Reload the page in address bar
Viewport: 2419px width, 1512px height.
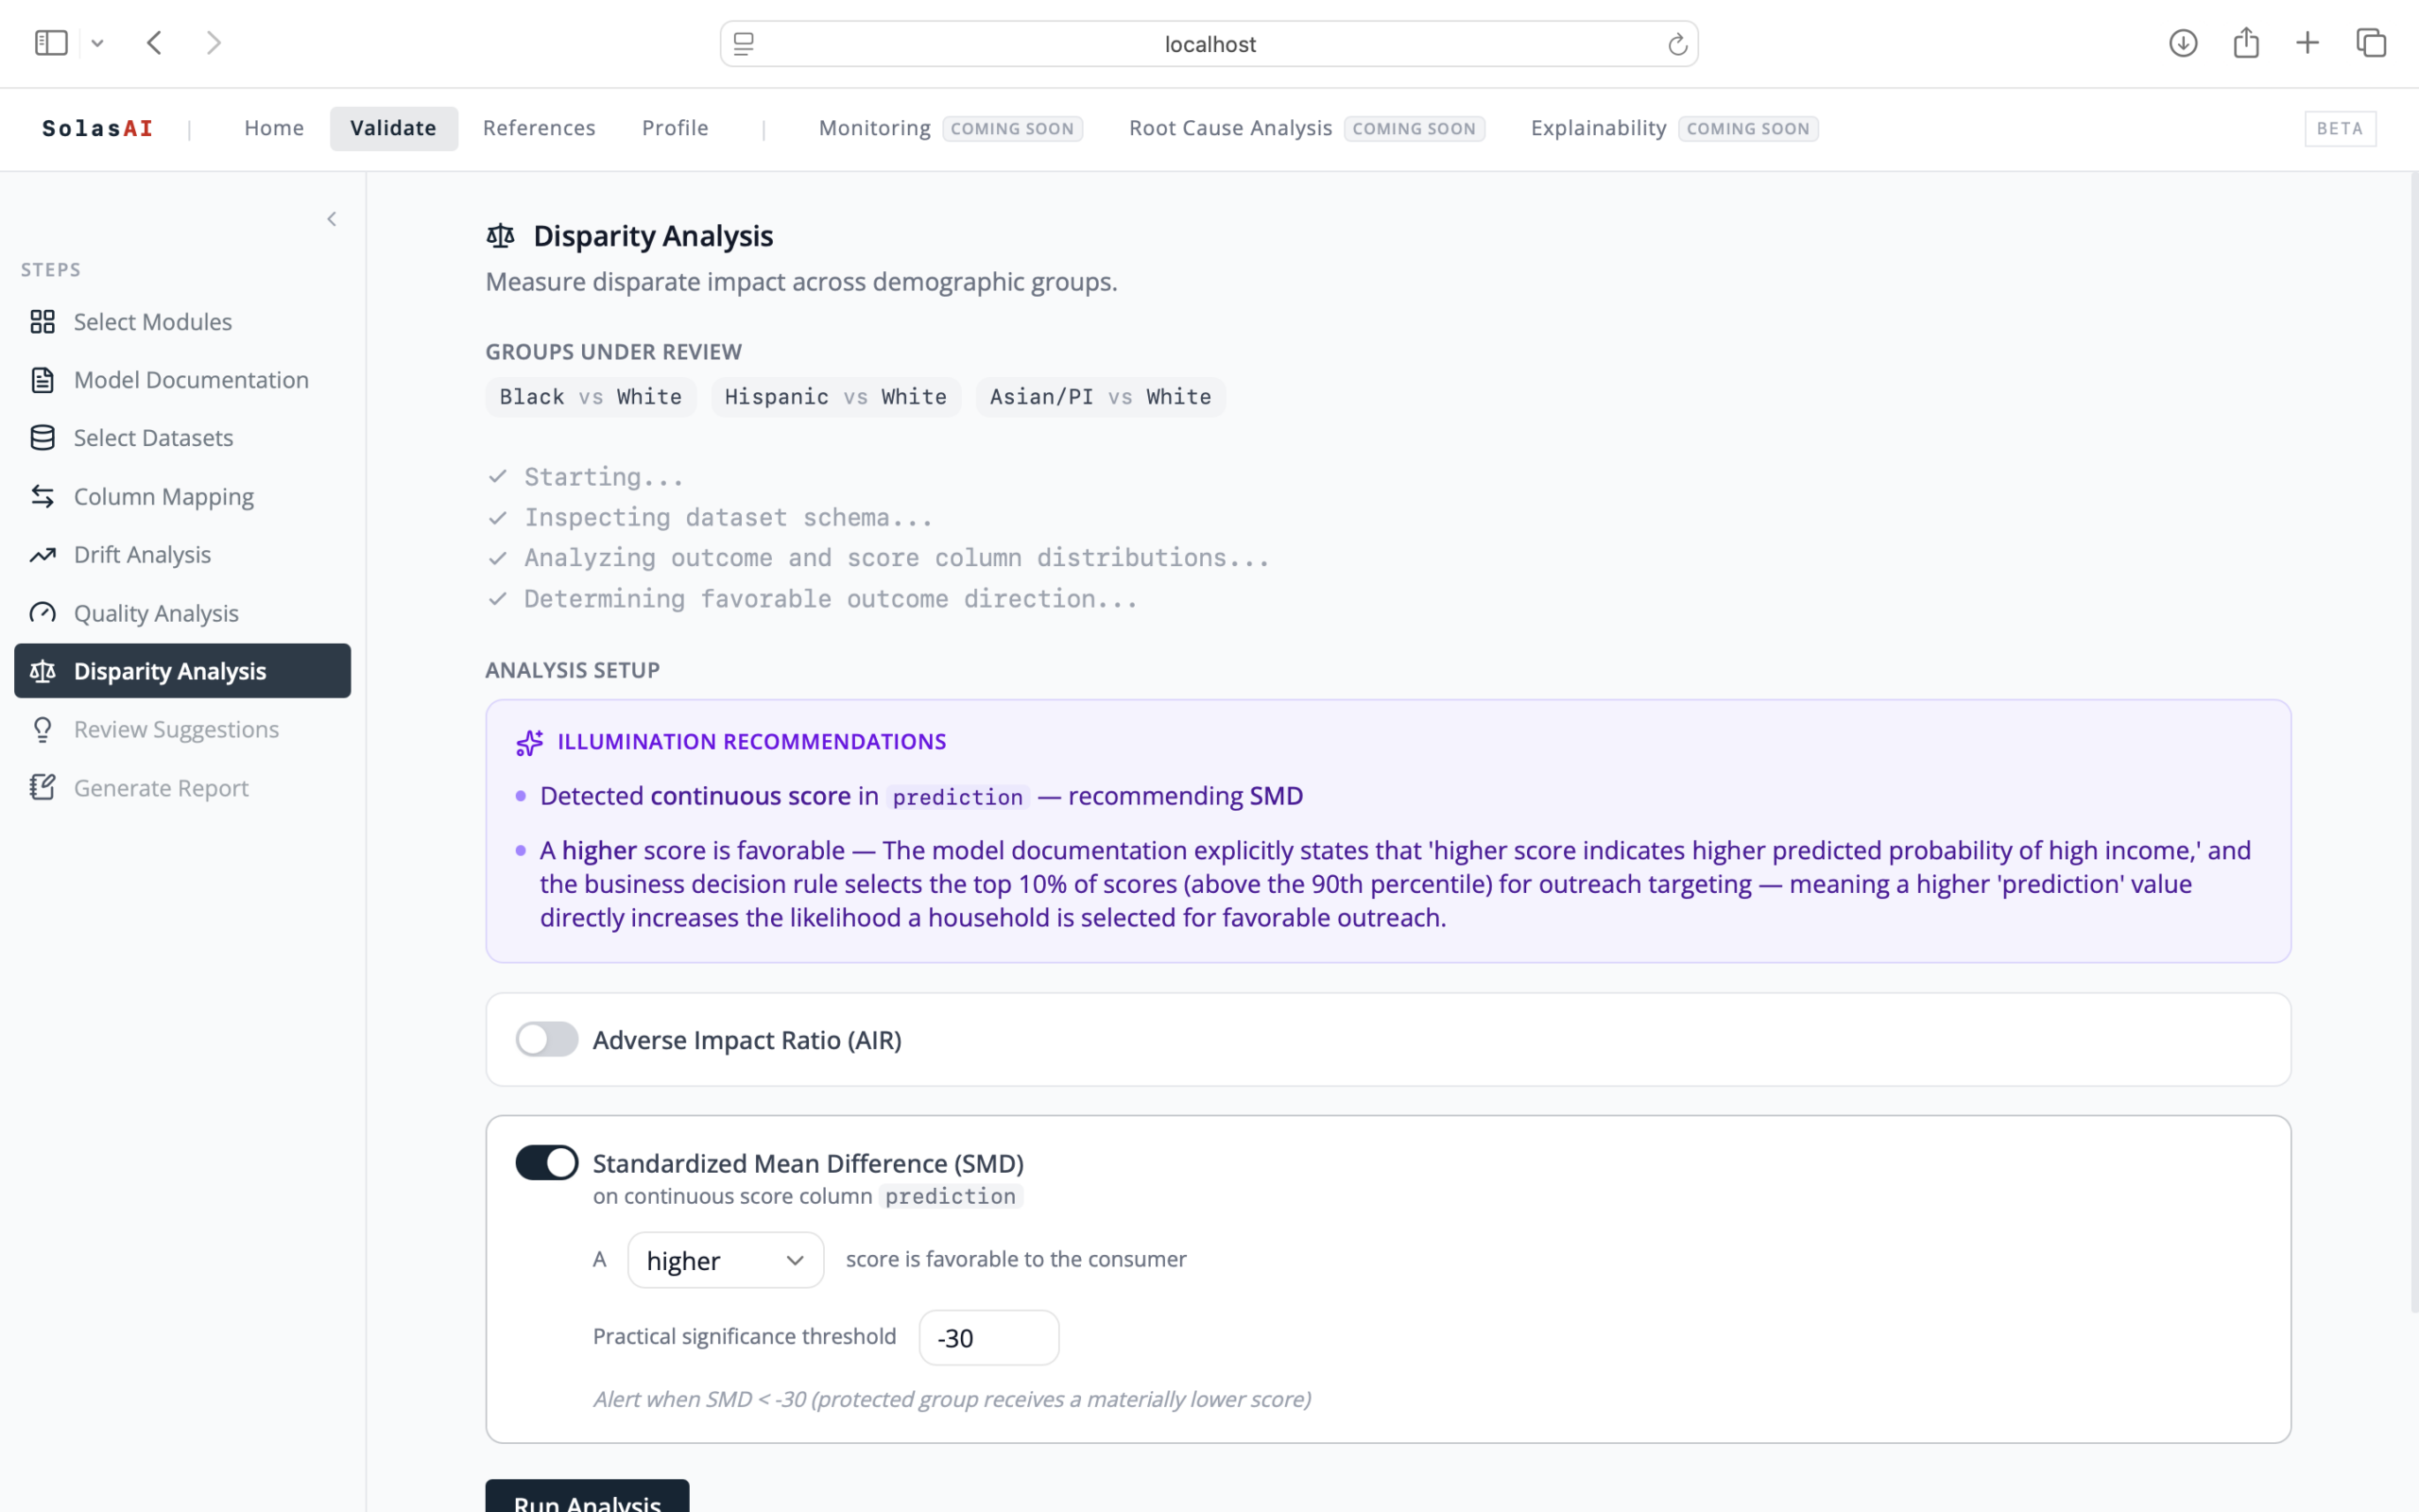(1677, 44)
